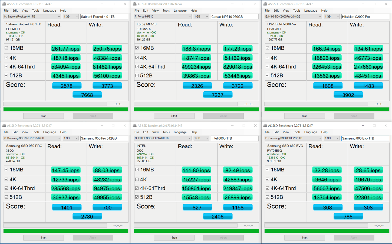
Task: Open the 1 GB size dropdown in the Corsair MP510 window
Action: [201, 16]
